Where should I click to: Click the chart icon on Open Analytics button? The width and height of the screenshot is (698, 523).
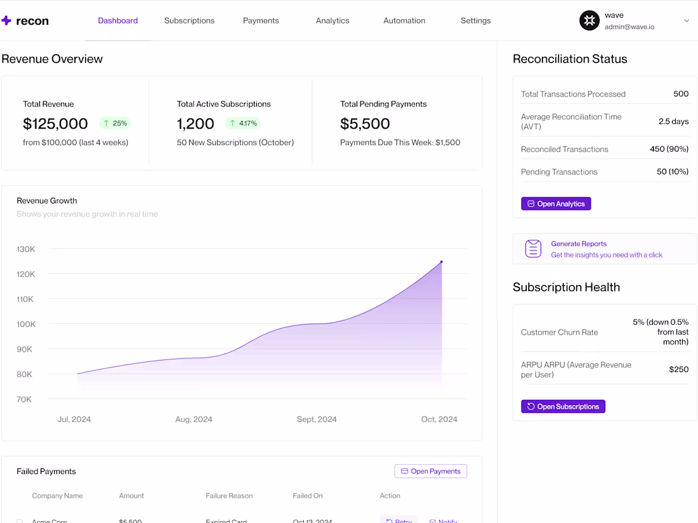point(530,203)
